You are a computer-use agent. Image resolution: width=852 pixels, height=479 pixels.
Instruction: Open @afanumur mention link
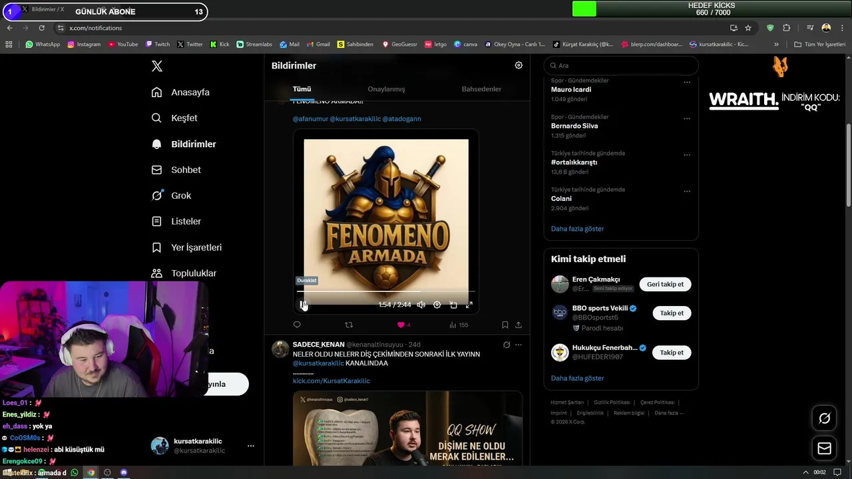(x=310, y=119)
